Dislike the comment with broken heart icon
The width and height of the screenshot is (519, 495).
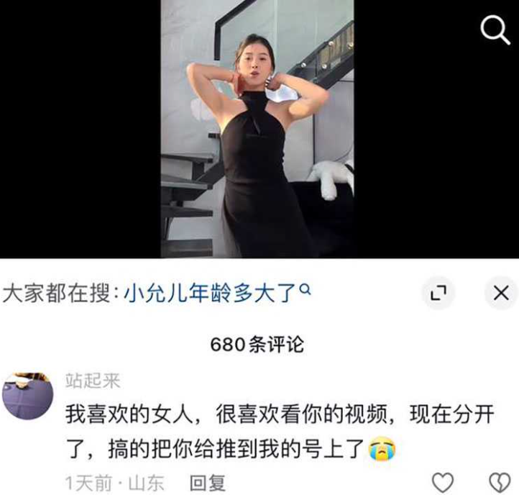tap(500, 483)
